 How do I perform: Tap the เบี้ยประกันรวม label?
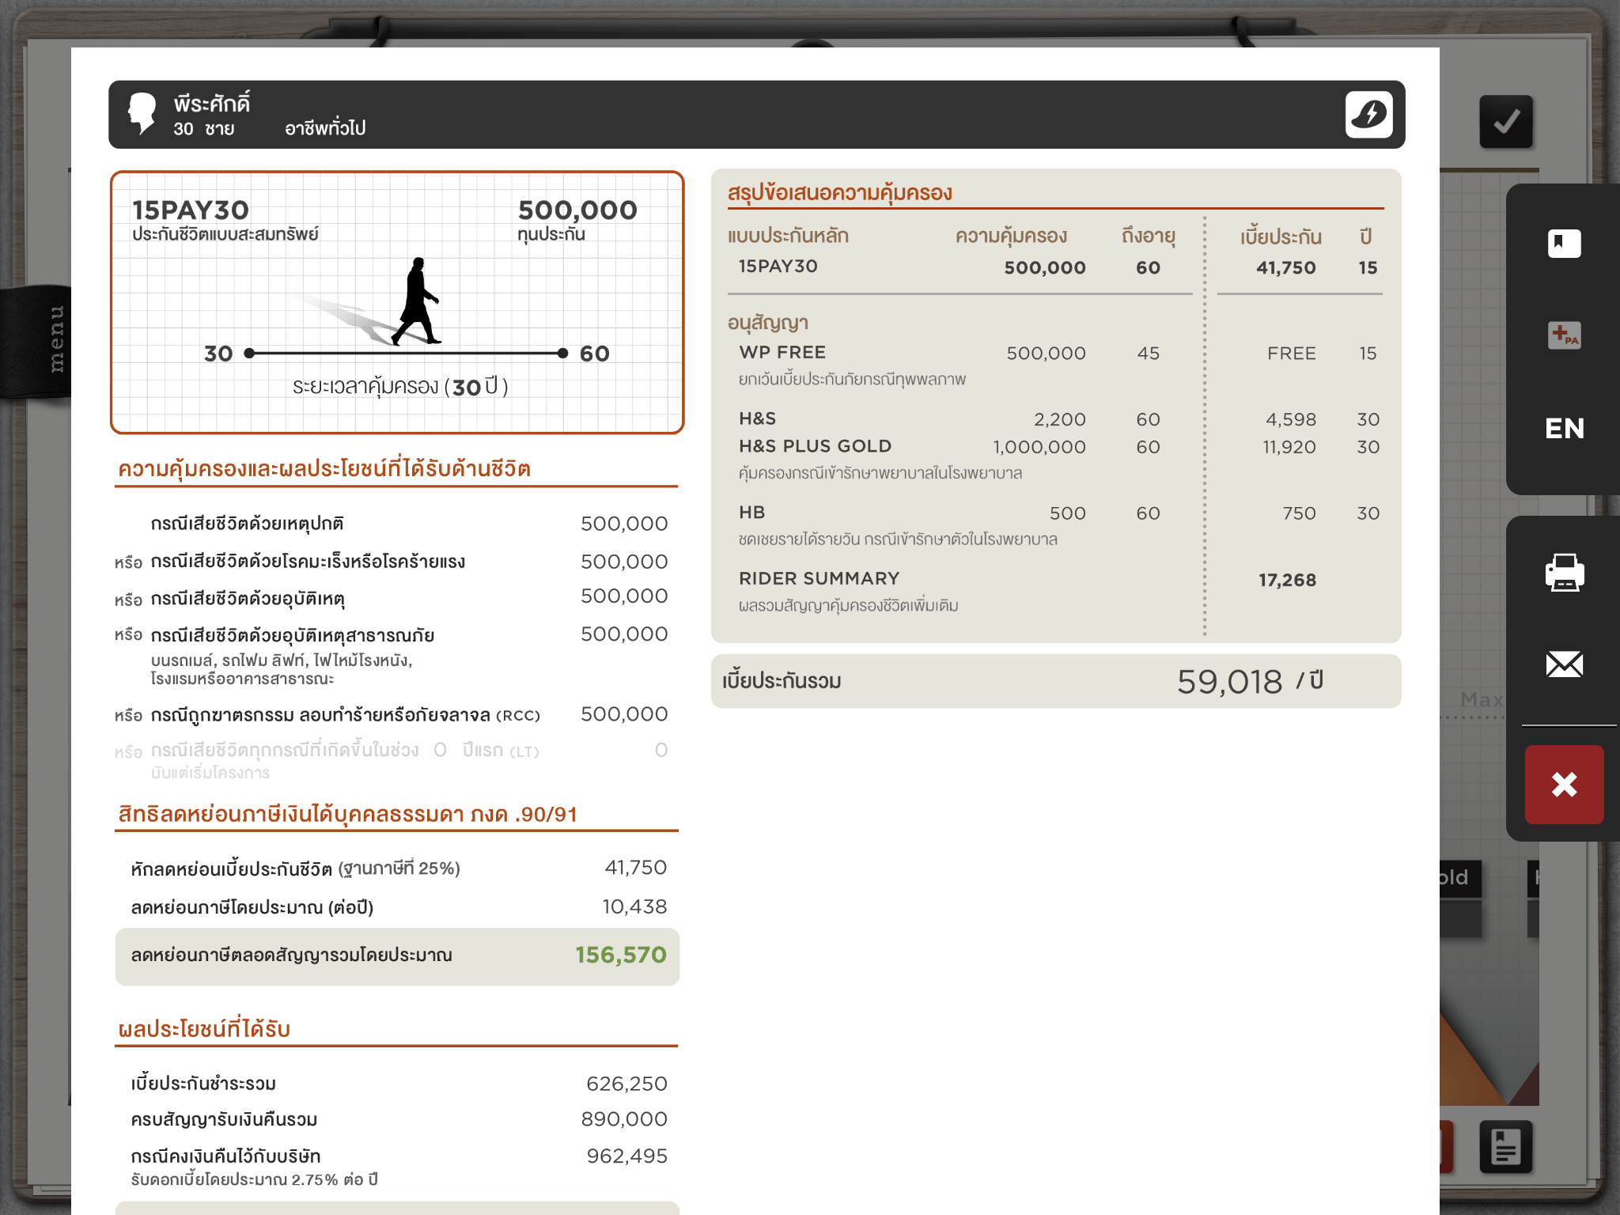[x=782, y=681]
